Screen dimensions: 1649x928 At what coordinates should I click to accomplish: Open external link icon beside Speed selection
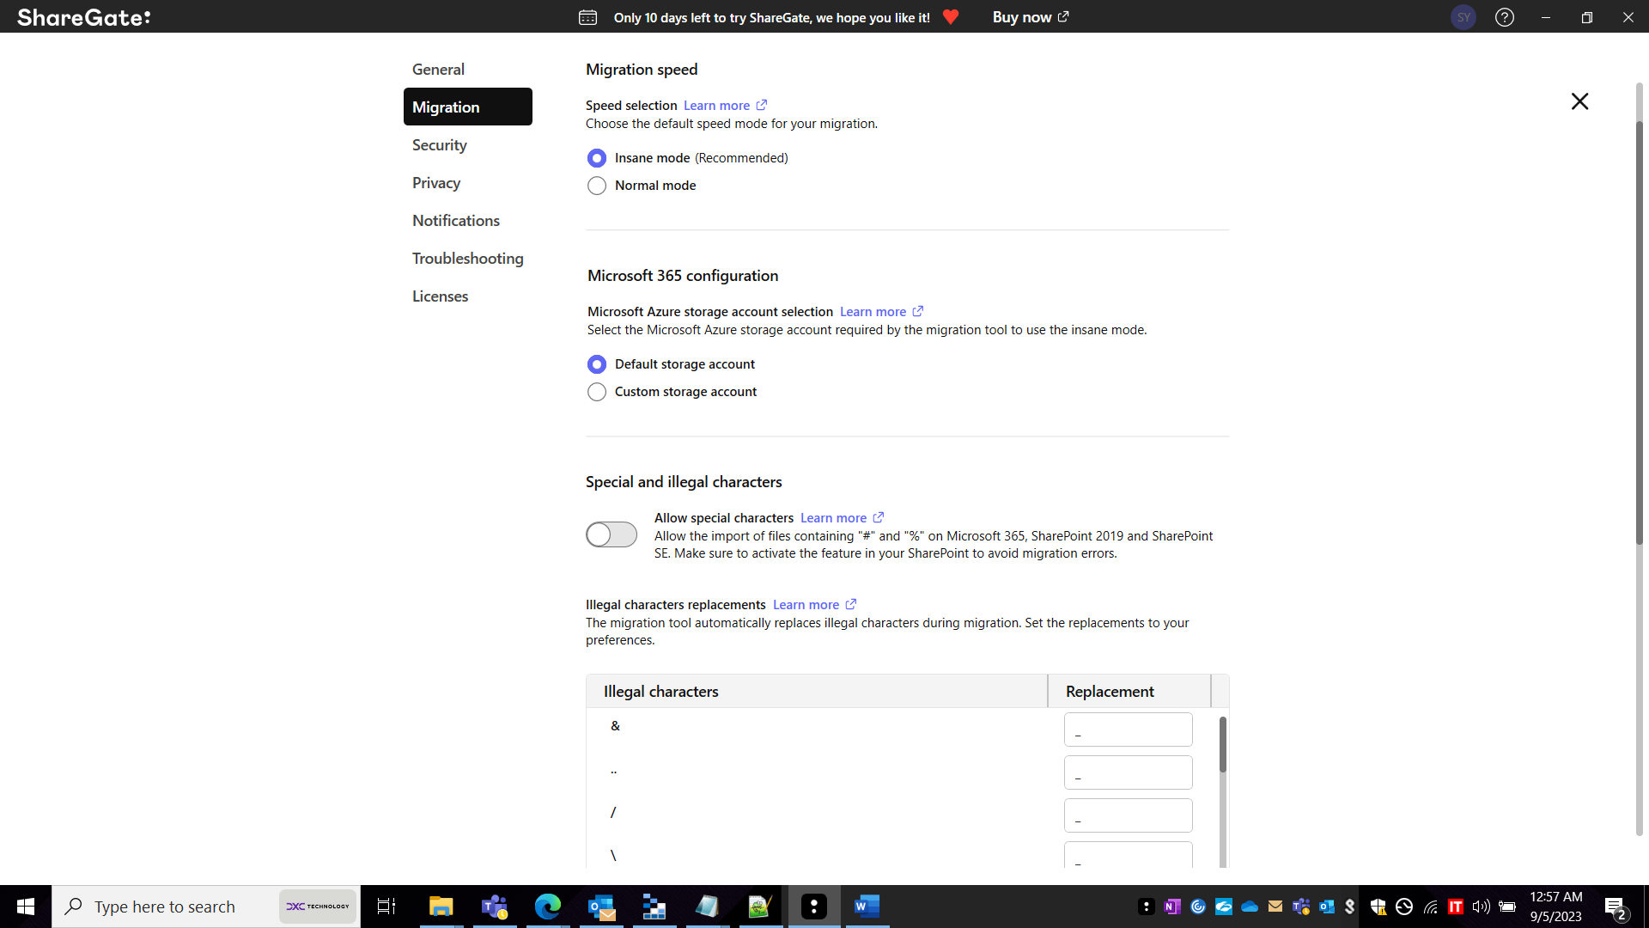click(762, 105)
